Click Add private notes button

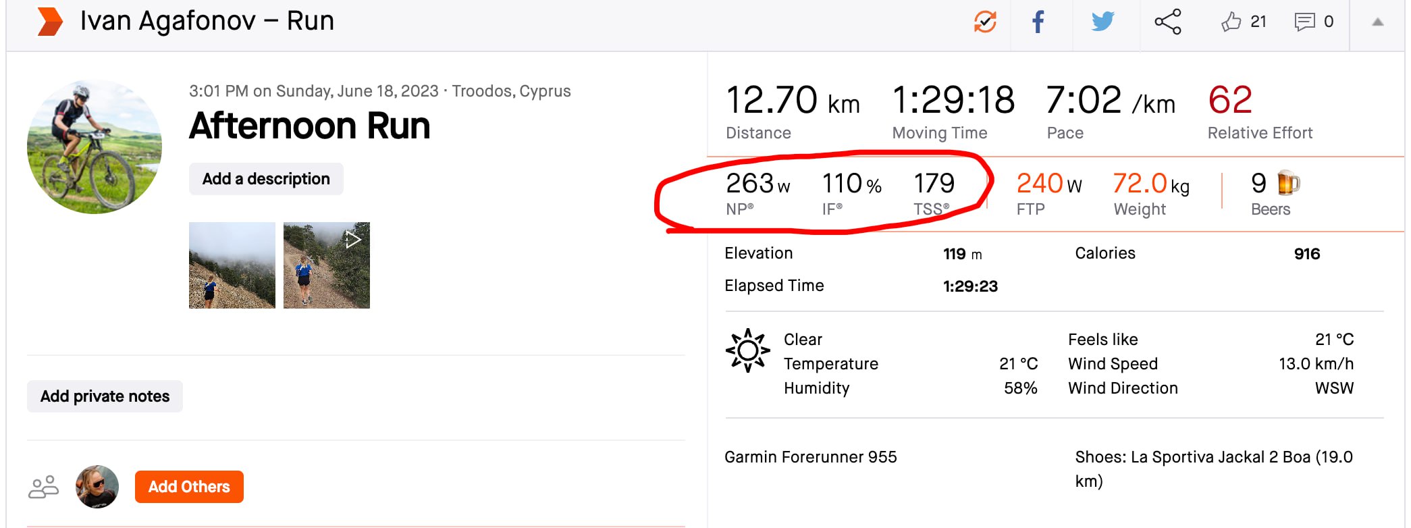point(105,396)
